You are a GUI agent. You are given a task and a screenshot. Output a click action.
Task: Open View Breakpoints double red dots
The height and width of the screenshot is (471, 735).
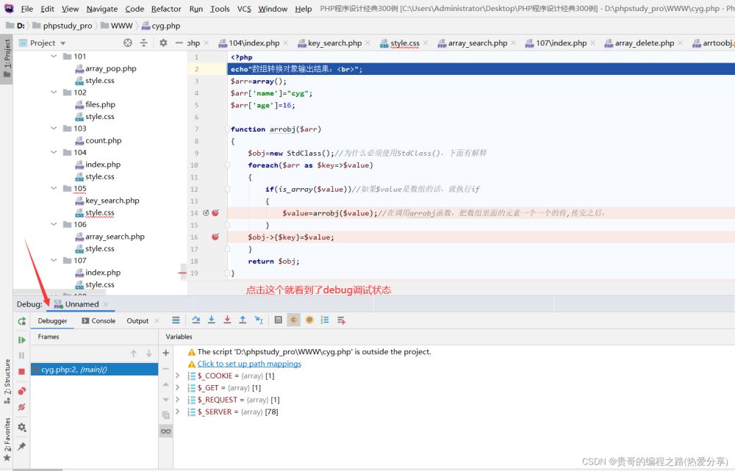click(21, 391)
